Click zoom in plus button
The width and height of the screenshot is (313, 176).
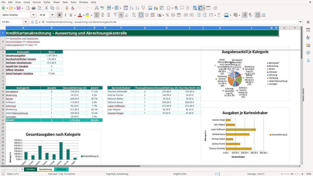[x=303, y=174]
